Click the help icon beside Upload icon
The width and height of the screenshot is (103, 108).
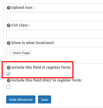click(9, 8)
